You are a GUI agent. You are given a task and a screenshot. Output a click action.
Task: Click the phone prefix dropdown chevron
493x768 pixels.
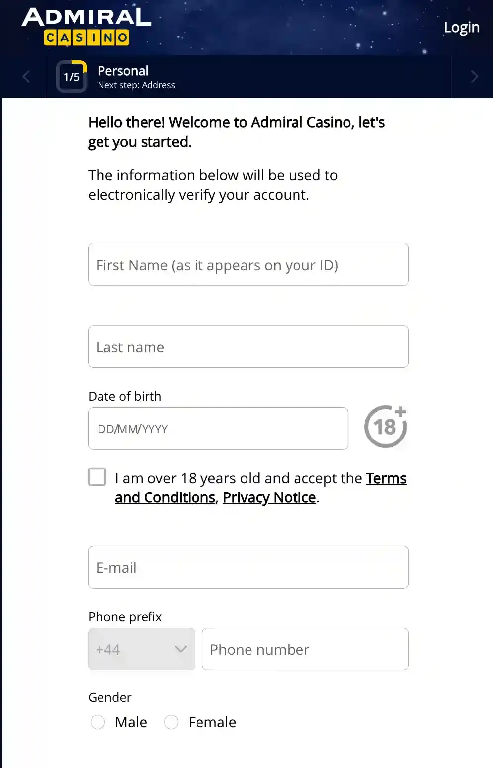(x=181, y=649)
